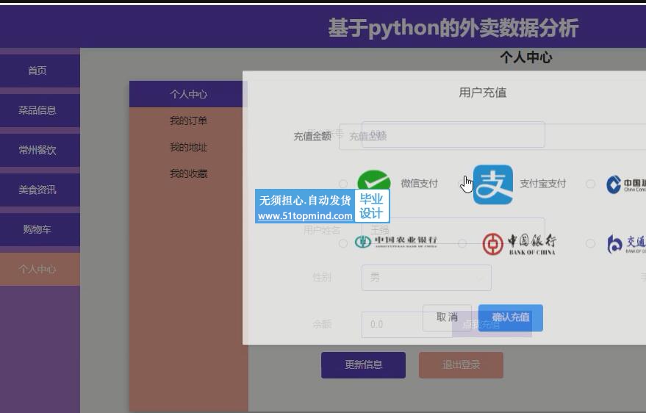Click the 基于python的外卖数据分析 header title
The width and height of the screenshot is (646, 413).
point(453,28)
